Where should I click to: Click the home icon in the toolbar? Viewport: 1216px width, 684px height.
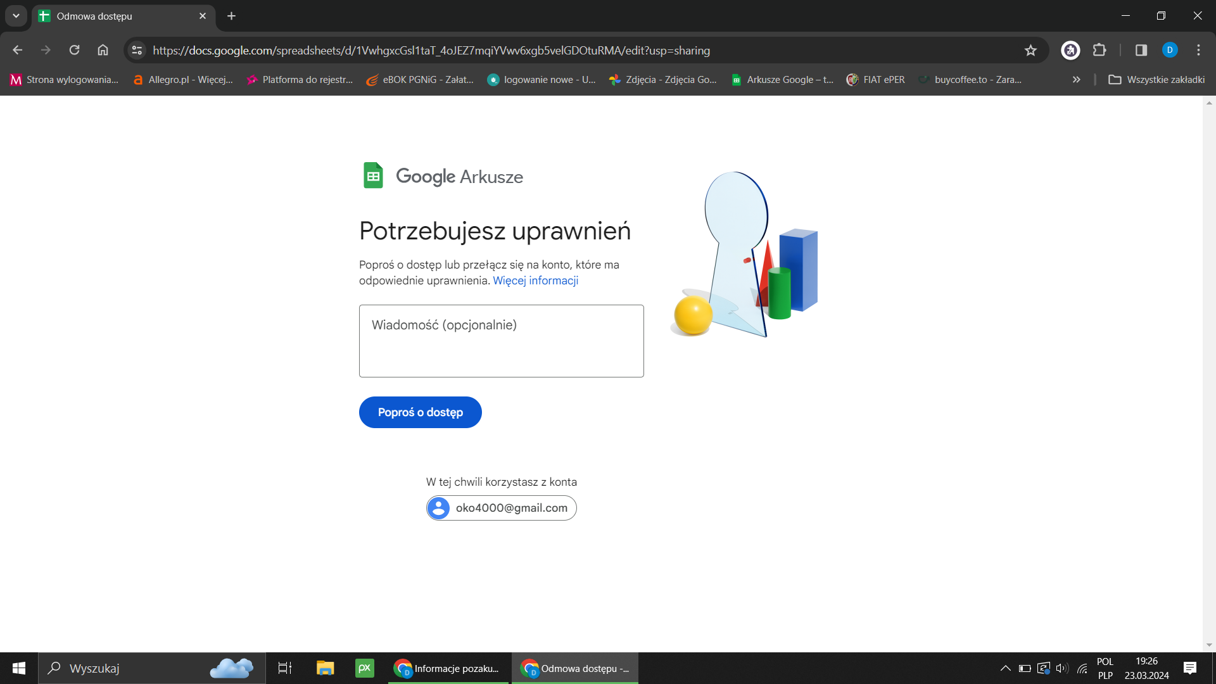click(103, 50)
